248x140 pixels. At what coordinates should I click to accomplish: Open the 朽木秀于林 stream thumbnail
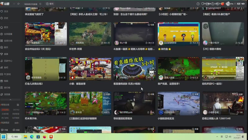point(46,104)
